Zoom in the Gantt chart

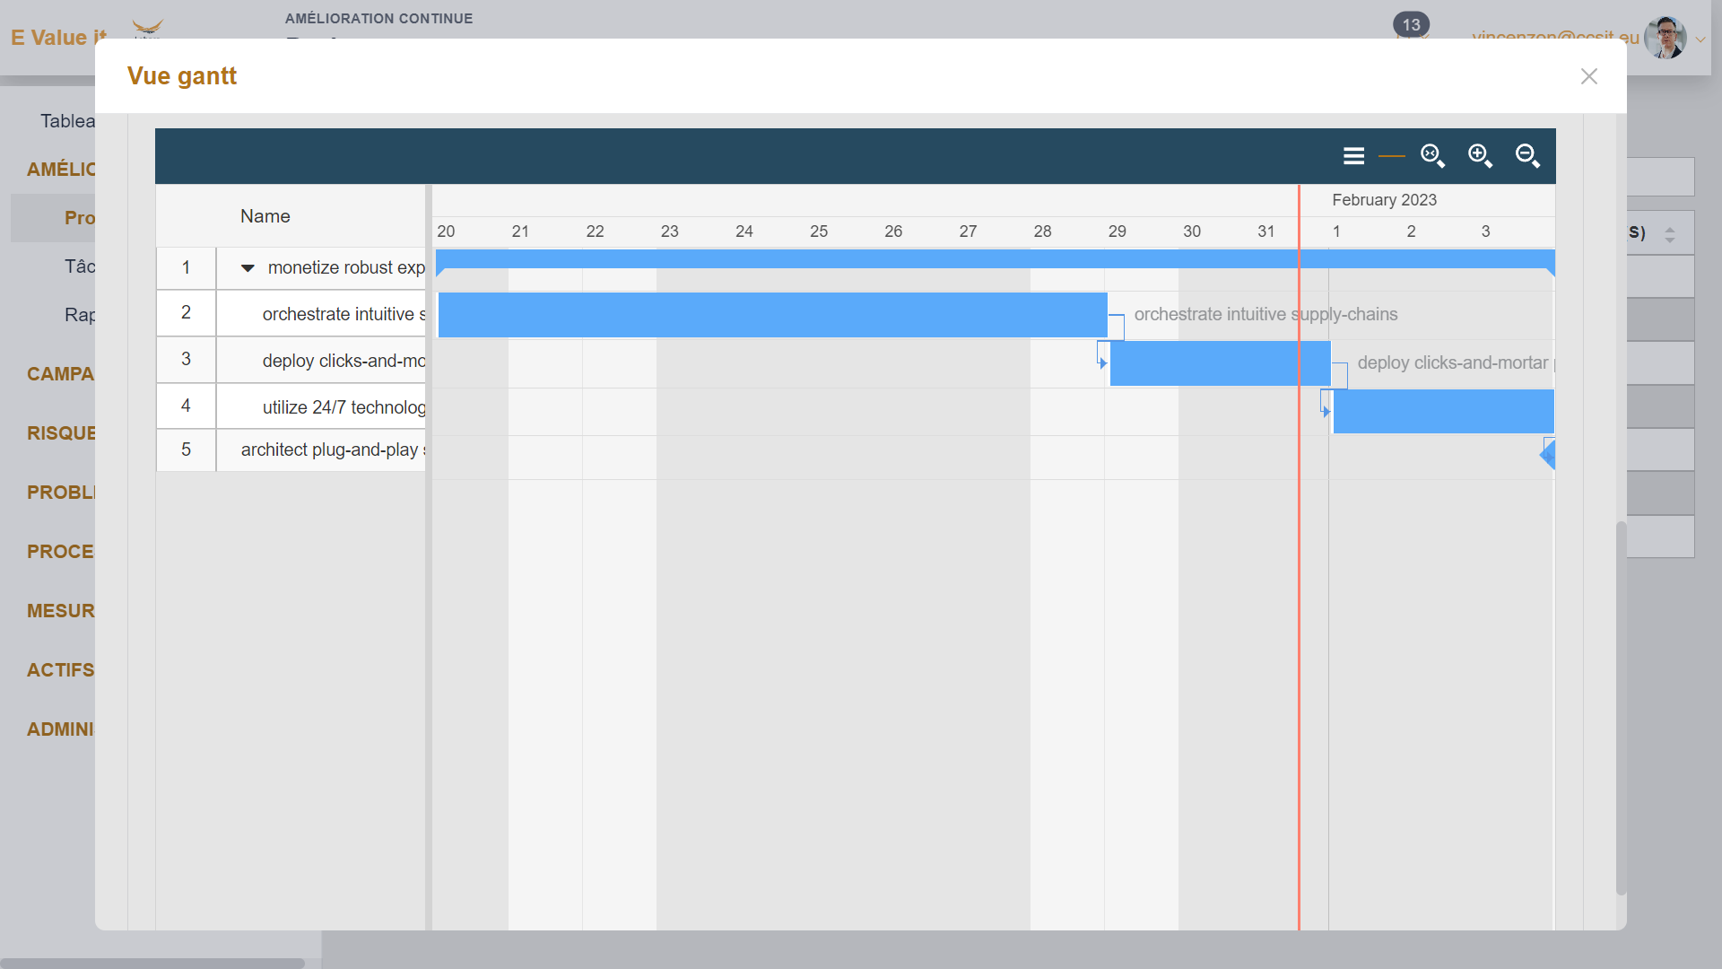click(x=1480, y=156)
